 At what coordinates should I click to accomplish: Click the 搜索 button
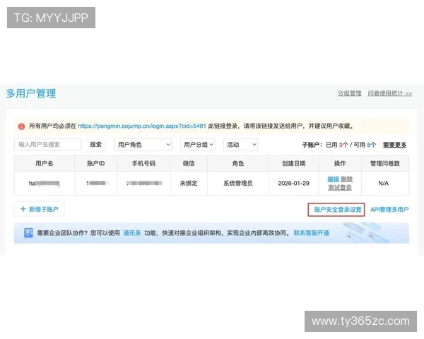95,145
